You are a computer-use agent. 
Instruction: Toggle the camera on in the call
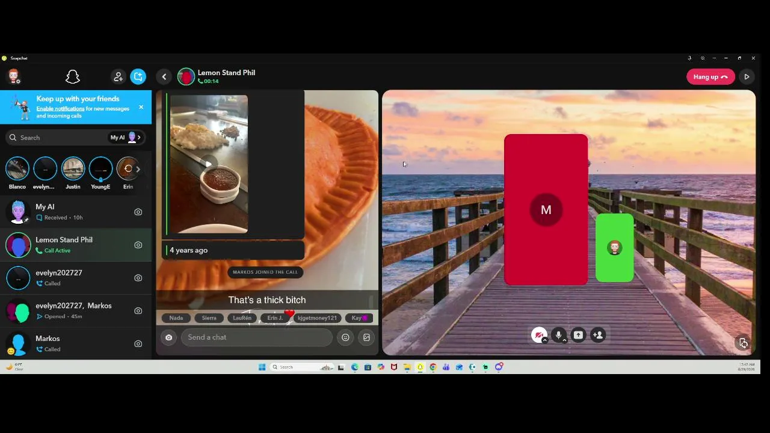tap(539, 335)
